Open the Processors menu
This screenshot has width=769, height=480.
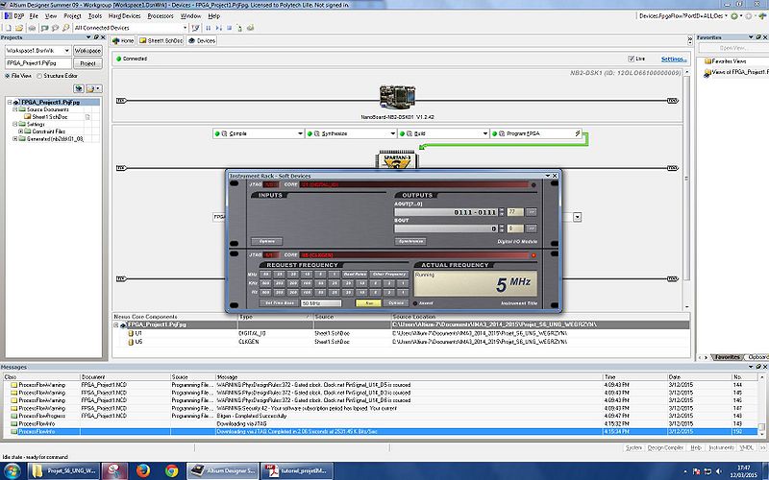tap(161, 16)
